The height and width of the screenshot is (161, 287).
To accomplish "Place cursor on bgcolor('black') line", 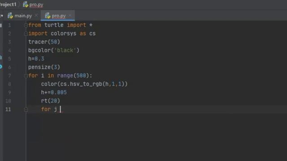I will point(54,51).
